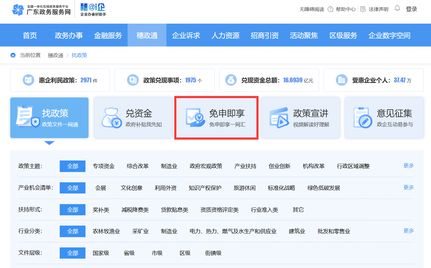The width and height of the screenshot is (431, 268).
Task: Select 全部 in the 扶持形式 row
Action: point(72,210)
